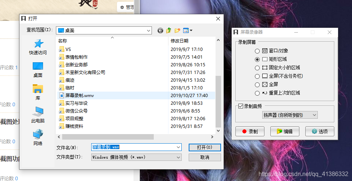Select the 临时 folder row
Image resolution: width=352 pixels, height=181 pixels.
point(135,88)
